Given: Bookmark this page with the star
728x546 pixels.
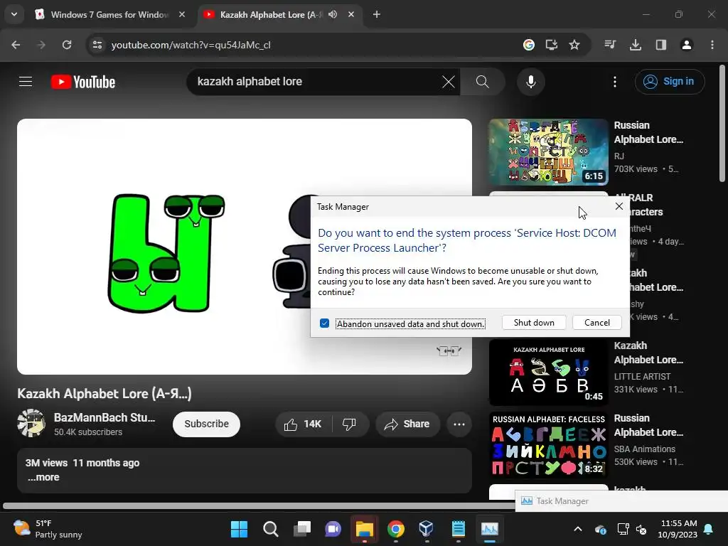Looking at the screenshot, I should [x=574, y=45].
